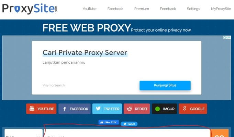Click the Kunjungi Situs button
Image resolution: width=234 pixels, height=137 pixels.
pos(165,85)
